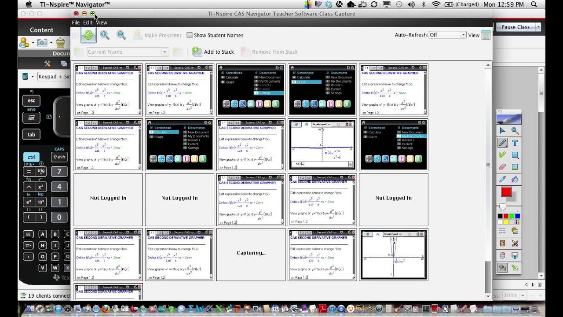Zoom out on the class captures
This screenshot has width=563, height=317.
pos(121,35)
